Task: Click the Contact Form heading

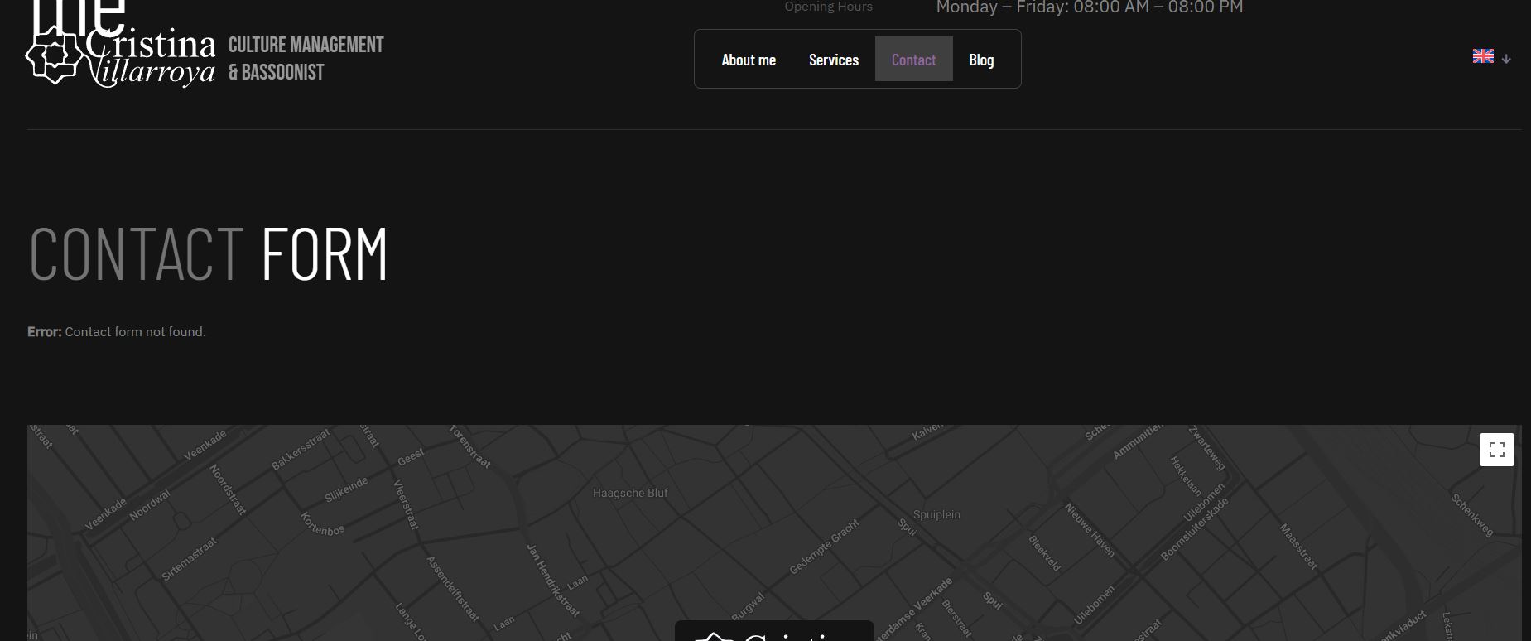Action: coord(208,253)
